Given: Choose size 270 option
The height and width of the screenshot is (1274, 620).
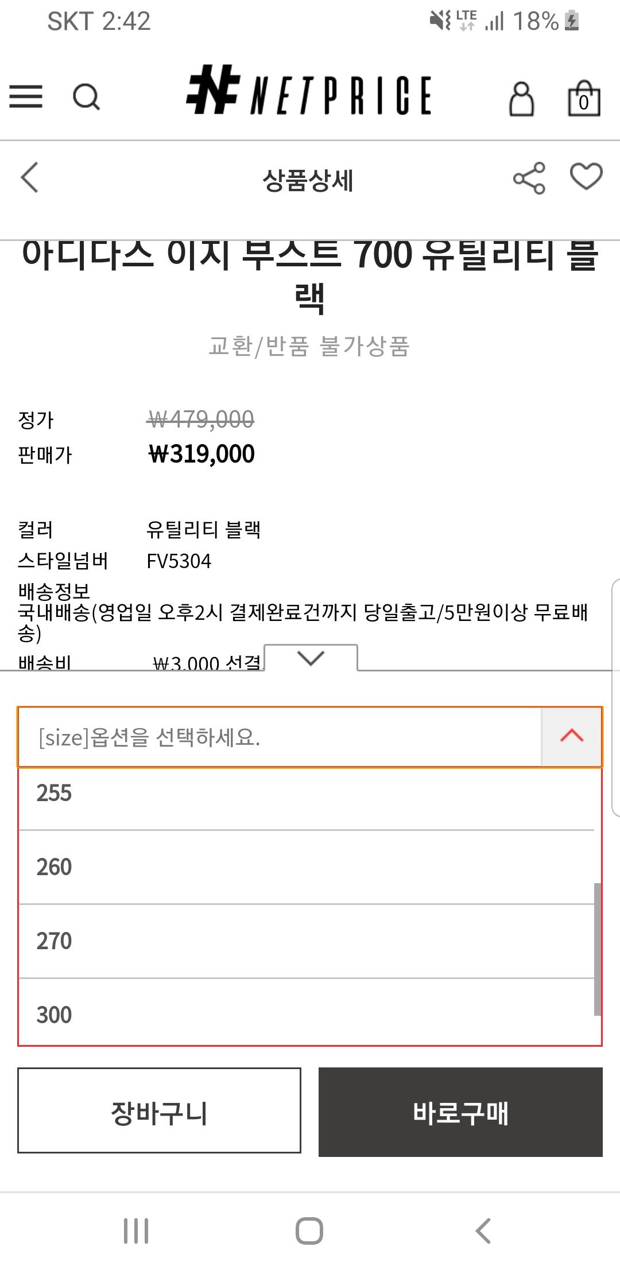Looking at the screenshot, I should point(307,941).
